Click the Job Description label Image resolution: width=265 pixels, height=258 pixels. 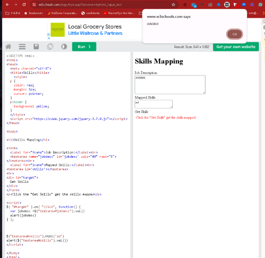point(146,73)
